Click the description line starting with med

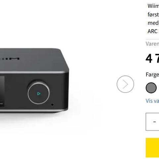[x=153, y=23]
